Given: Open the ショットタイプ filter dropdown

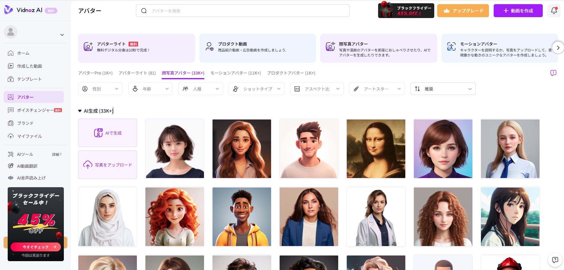Looking at the screenshot, I should 256,89.
